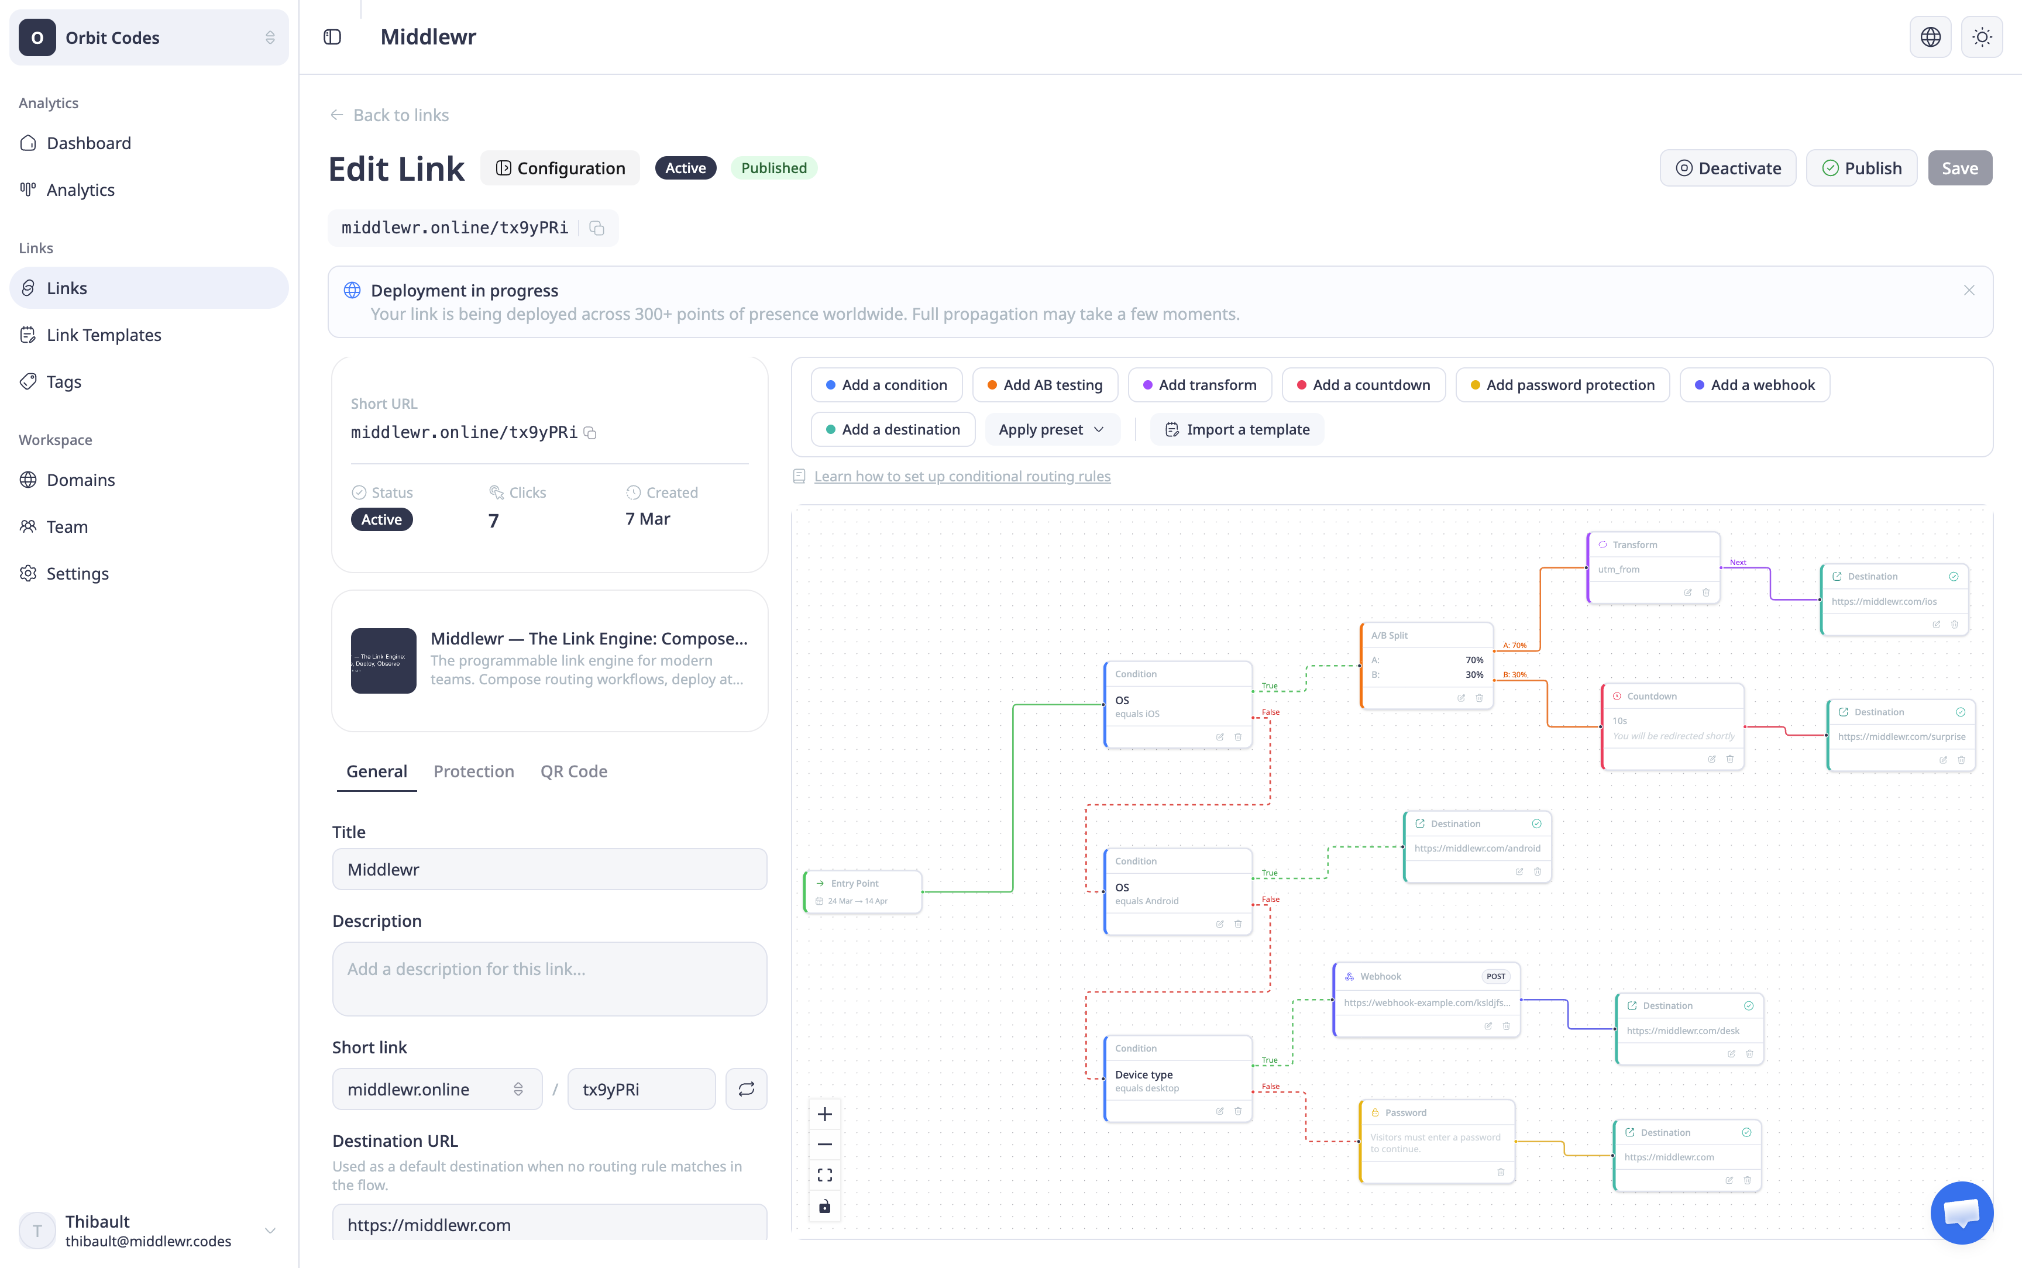Click the Title input field
Image resolution: width=2022 pixels, height=1268 pixels.
[x=549, y=869]
